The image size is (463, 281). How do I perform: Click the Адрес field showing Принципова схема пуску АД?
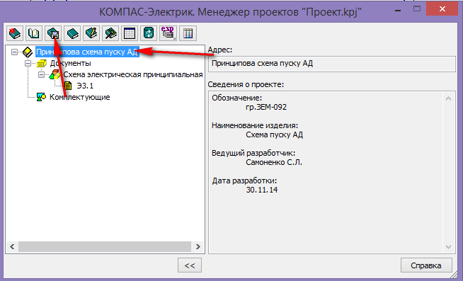pos(332,64)
